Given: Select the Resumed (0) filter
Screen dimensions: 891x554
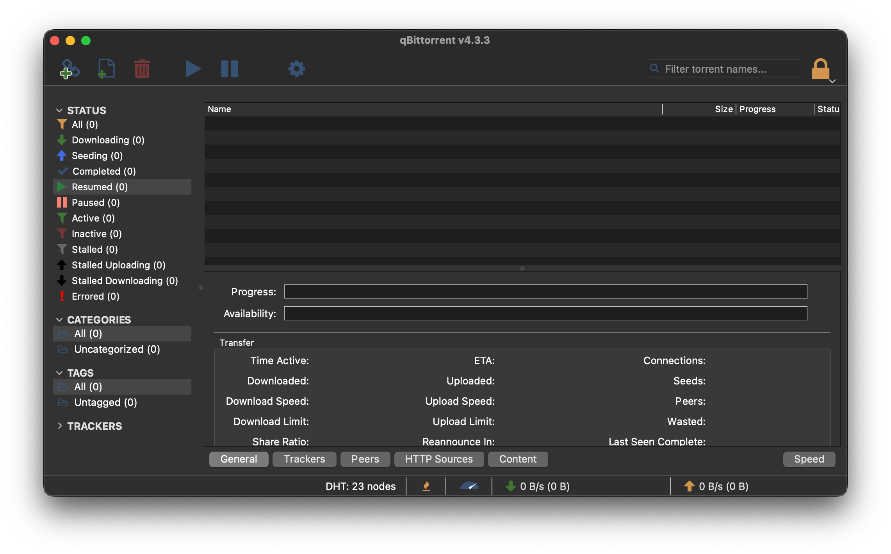Looking at the screenshot, I should coord(122,187).
